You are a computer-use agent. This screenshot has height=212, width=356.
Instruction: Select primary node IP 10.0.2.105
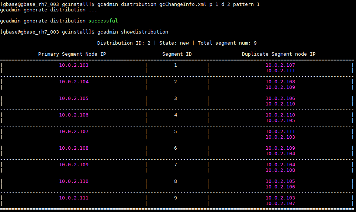click(x=74, y=98)
